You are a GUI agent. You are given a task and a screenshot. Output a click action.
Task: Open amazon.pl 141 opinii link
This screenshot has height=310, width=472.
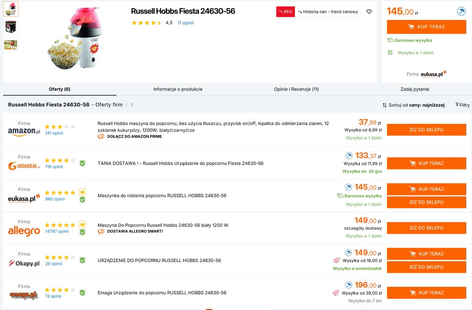[x=54, y=133]
